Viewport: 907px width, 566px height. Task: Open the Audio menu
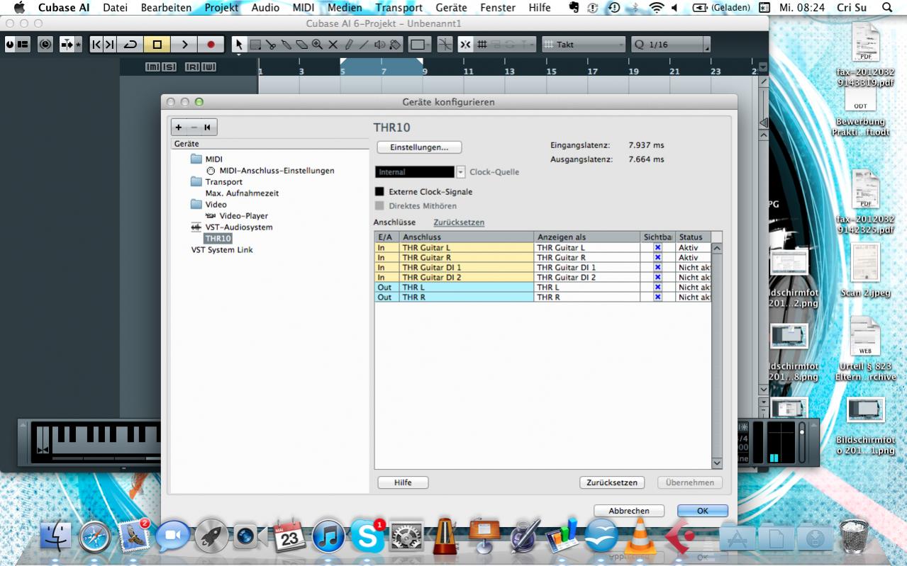click(x=265, y=8)
